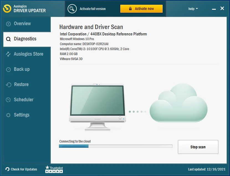Image resolution: width=230 pixels, height=176 pixels.
Task: Click the scan progress bar
Action: pos(116,146)
